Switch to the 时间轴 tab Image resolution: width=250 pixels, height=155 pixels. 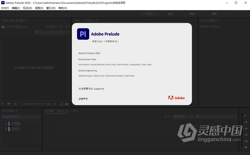pyautogui.click(x=55, y=111)
